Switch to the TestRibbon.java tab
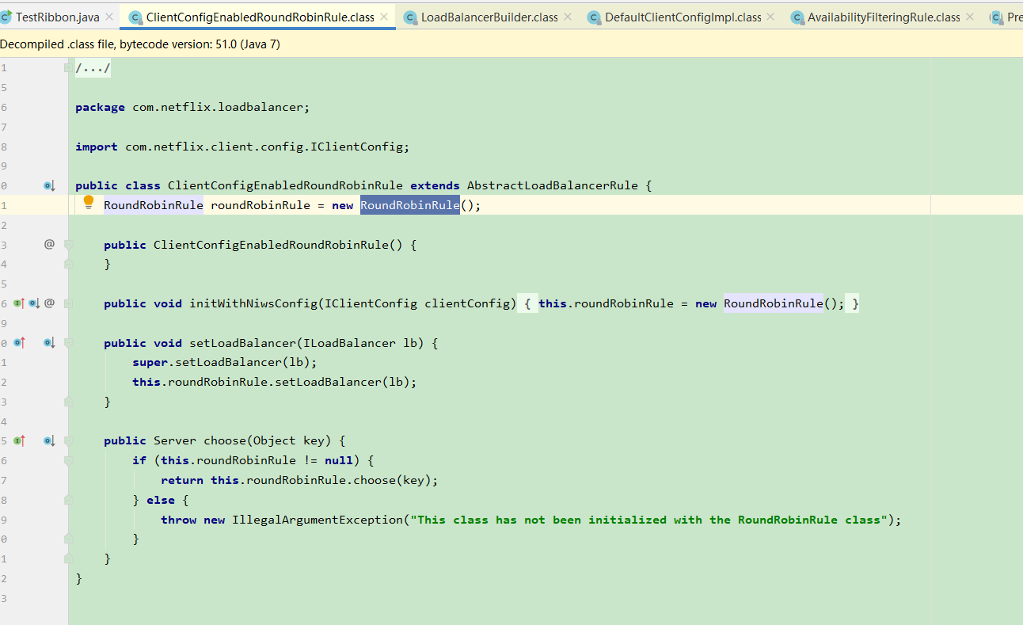Image resolution: width=1023 pixels, height=625 pixels. 58,17
